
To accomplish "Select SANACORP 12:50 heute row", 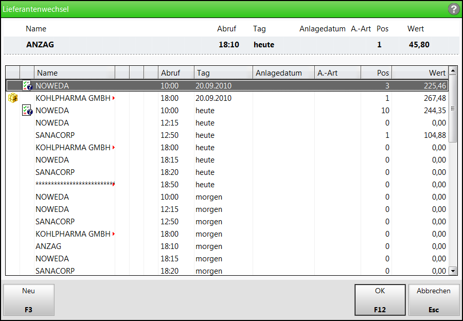I will pos(227,135).
